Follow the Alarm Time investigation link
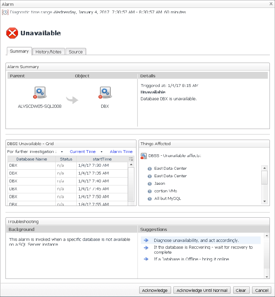Screen dimensions: 275x297 121,152
